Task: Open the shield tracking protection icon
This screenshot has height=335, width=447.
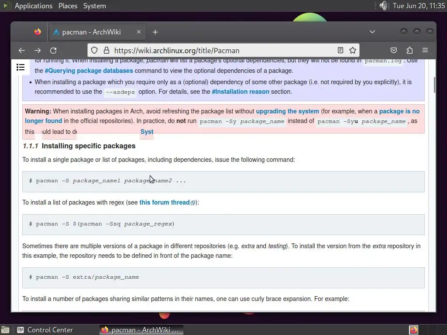Action: 94,51
